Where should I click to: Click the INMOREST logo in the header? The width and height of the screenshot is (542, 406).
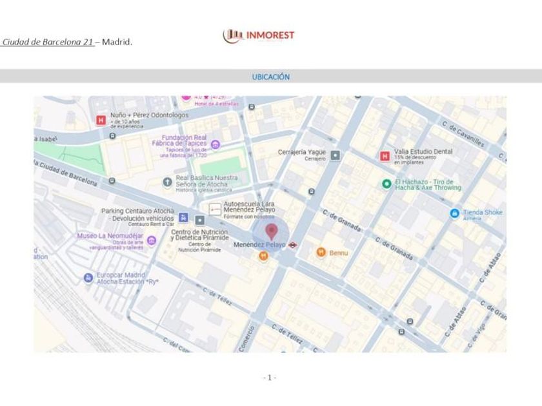(x=259, y=35)
